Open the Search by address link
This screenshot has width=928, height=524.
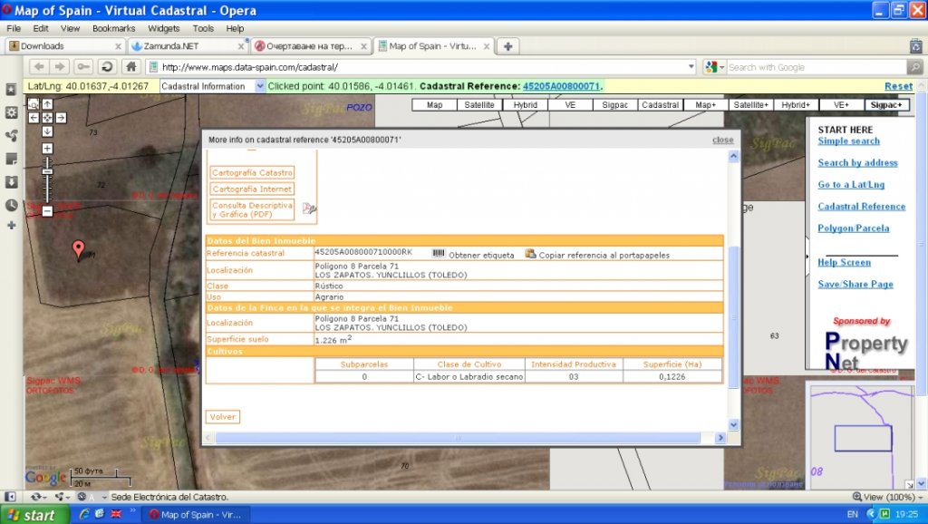857,163
